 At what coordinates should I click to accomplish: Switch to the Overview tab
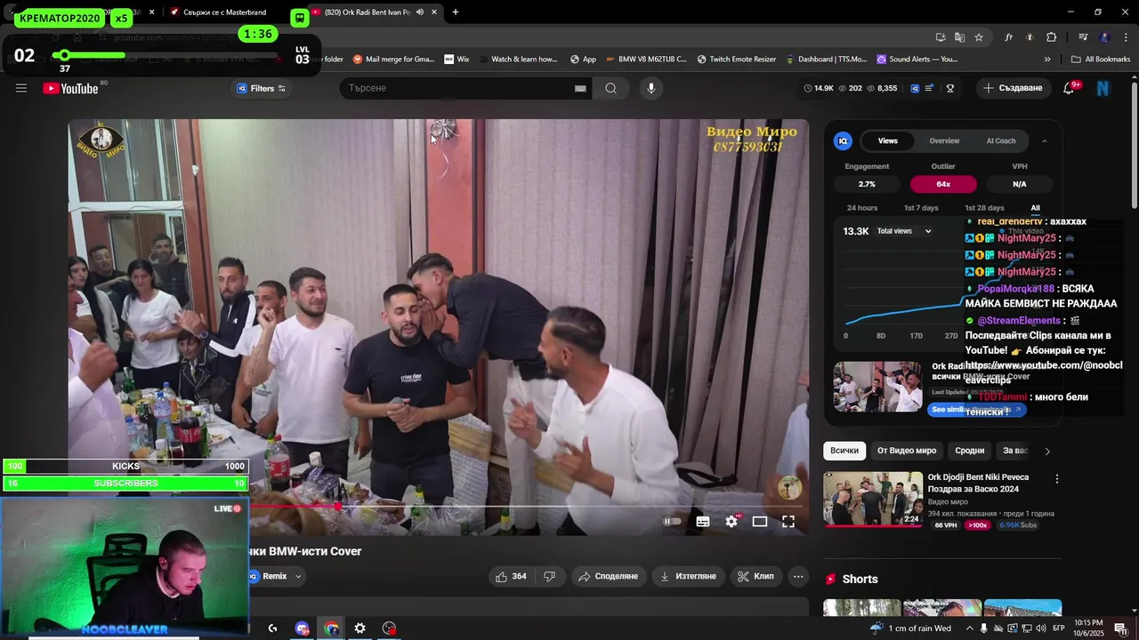coord(944,140)
